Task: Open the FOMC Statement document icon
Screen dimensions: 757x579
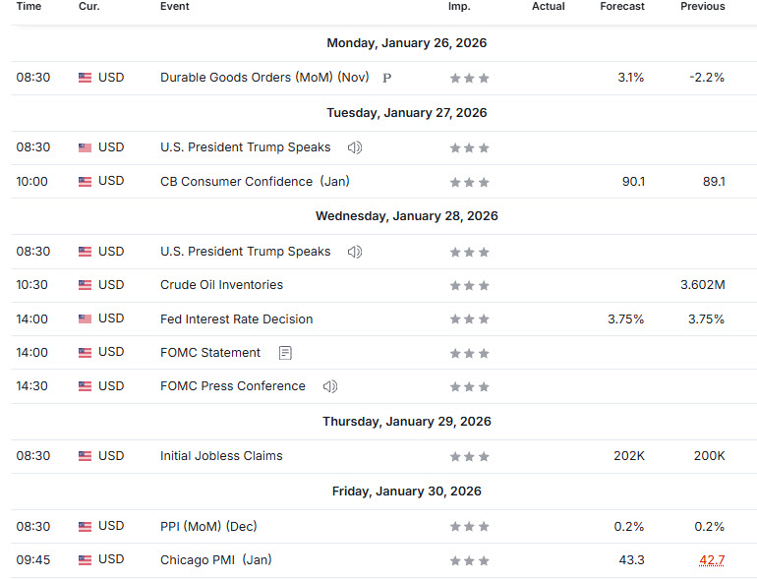Action: click(285, 353)
